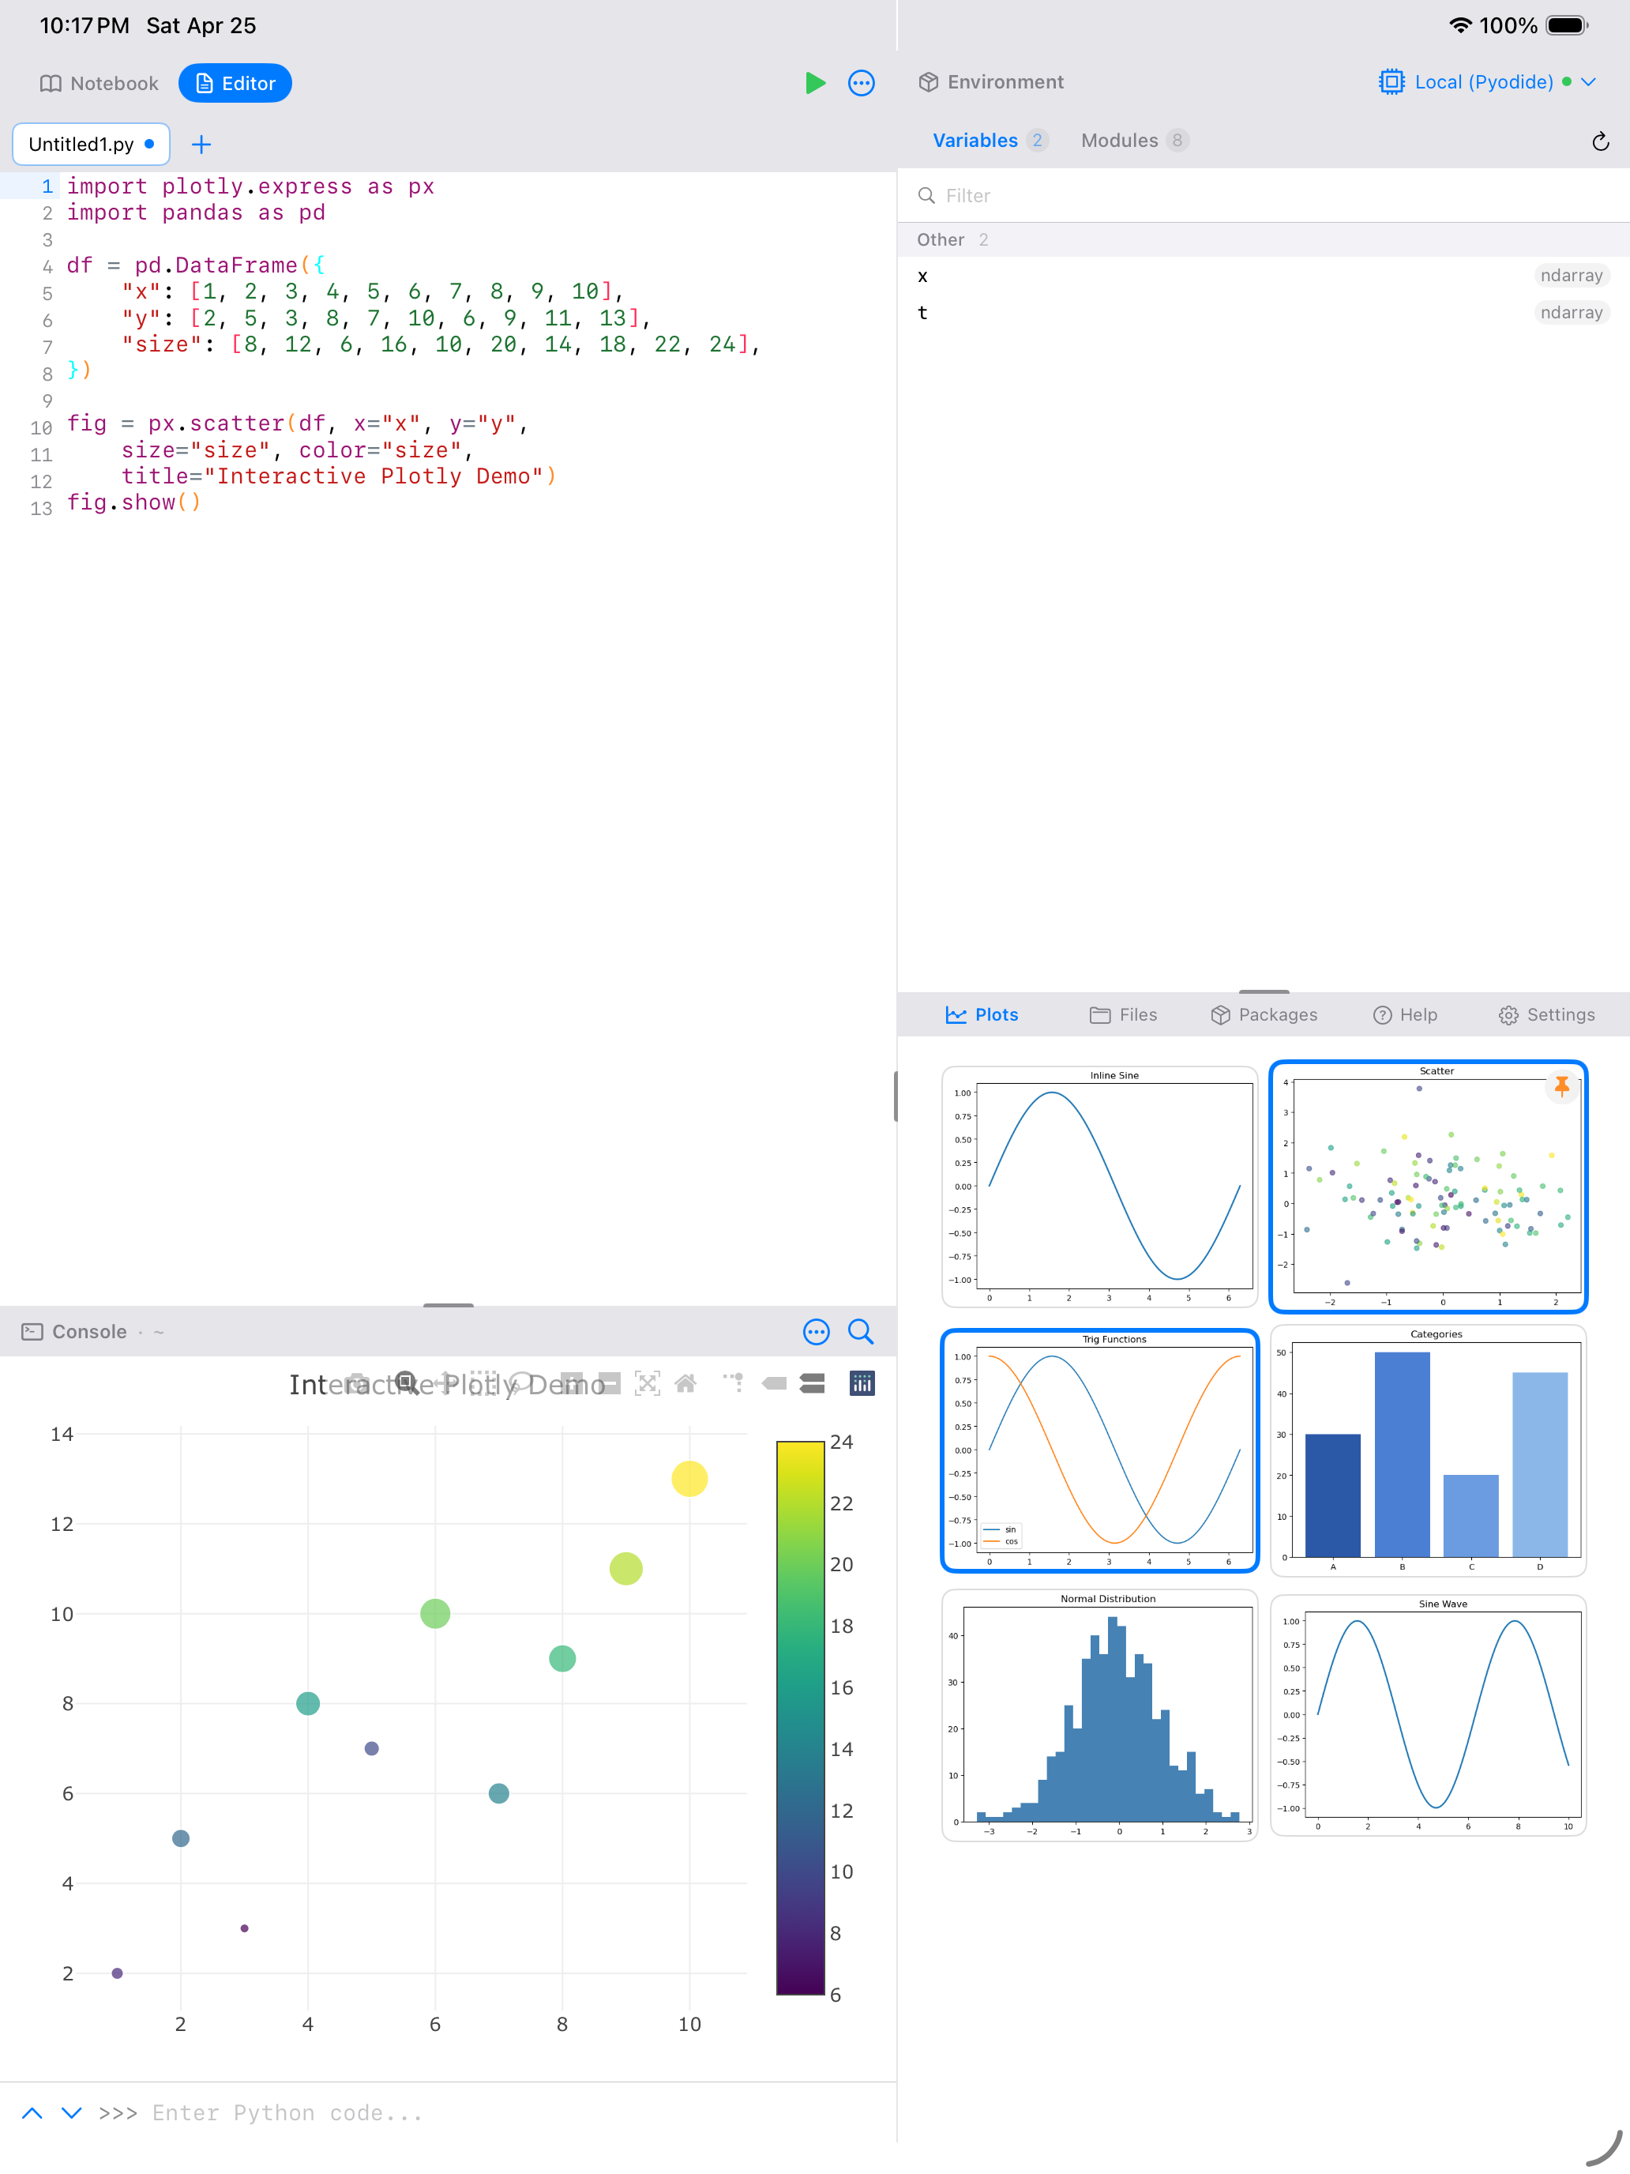Click the green data point at x=6

(x=435, y=1614)
